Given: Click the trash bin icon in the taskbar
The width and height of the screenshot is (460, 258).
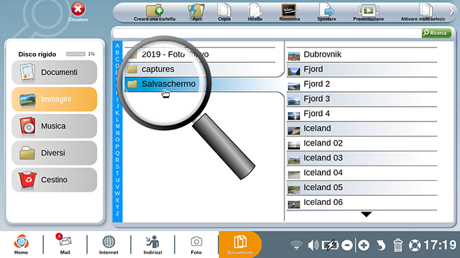Looking at the screenshot, I should (398, 245).
